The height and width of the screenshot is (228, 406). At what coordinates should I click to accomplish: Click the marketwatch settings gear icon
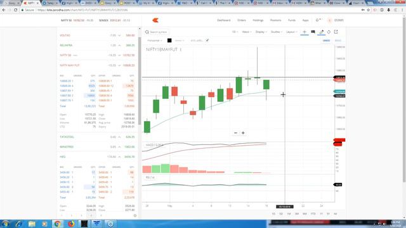pos(135,215)
